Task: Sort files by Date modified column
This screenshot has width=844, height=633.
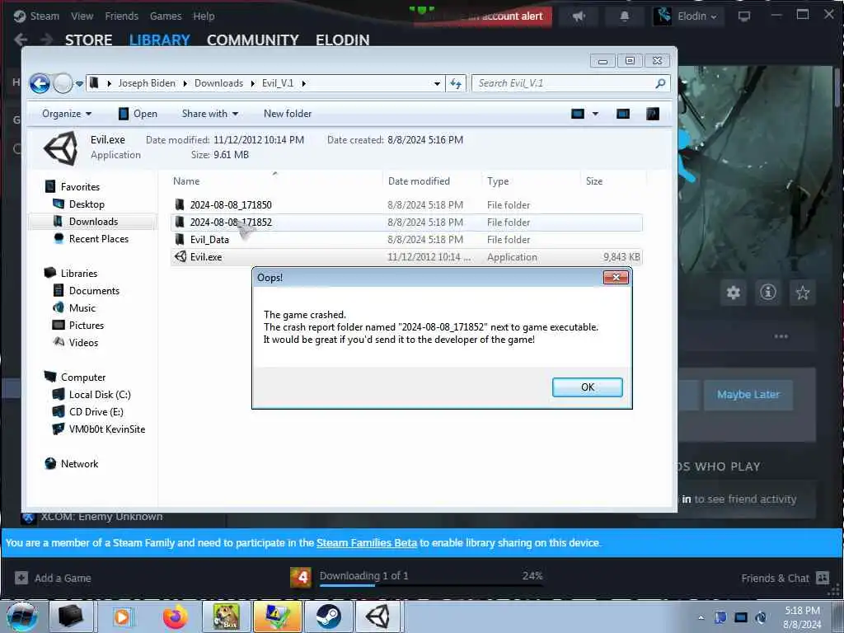Action: pyautogui.click(x=419, y=181)
